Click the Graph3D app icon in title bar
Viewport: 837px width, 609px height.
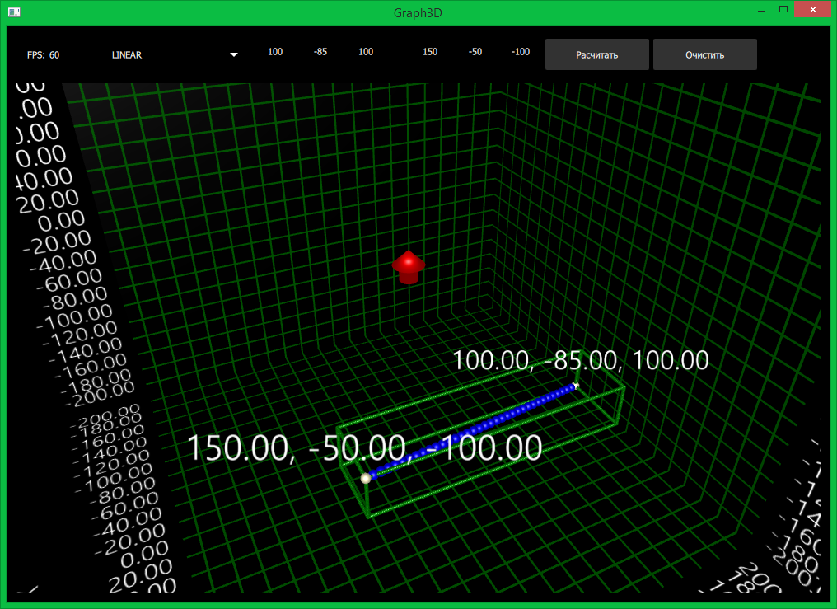[x=14, y=12]
